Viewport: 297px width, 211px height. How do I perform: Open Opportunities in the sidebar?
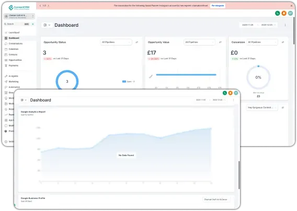pos(15,60)
